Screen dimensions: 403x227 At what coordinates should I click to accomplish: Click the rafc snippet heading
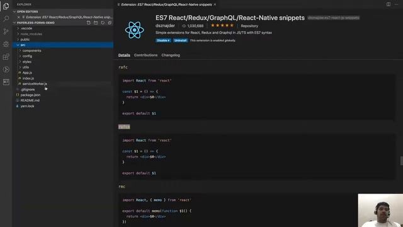point(123,67)
